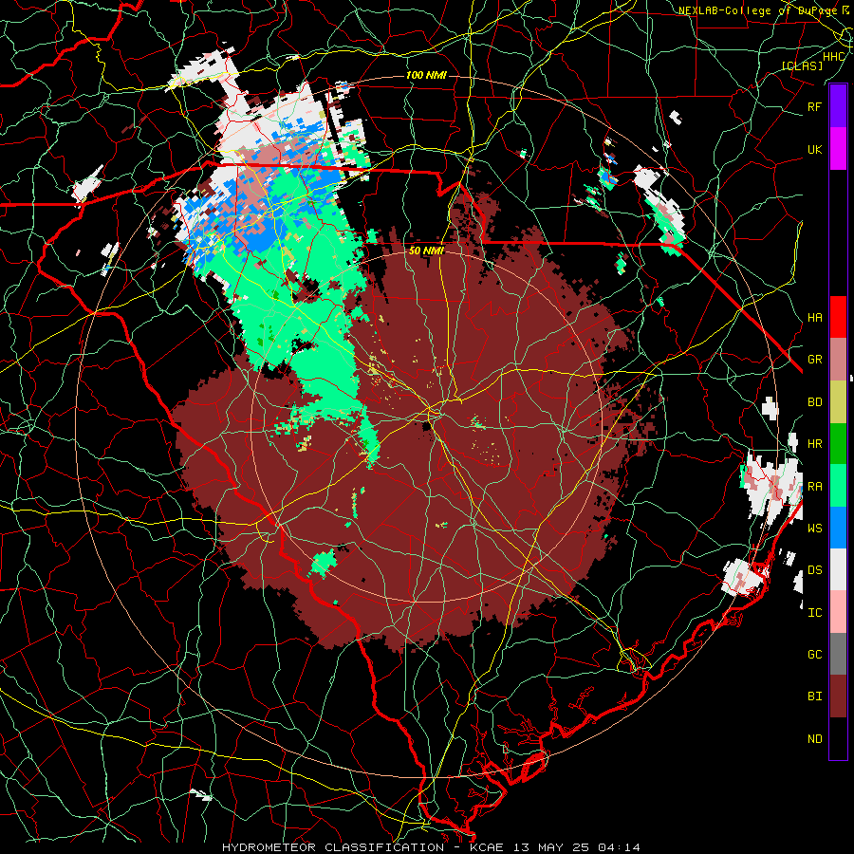Click the HA legend label
The width and height of the screenshot is (854, 854).
pos(814,317)
